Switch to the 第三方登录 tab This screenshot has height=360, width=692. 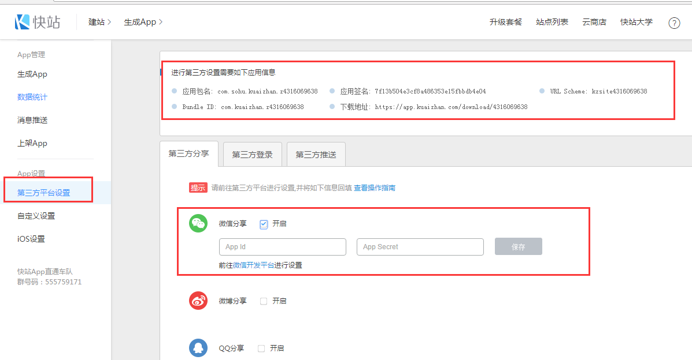[252, 155]
